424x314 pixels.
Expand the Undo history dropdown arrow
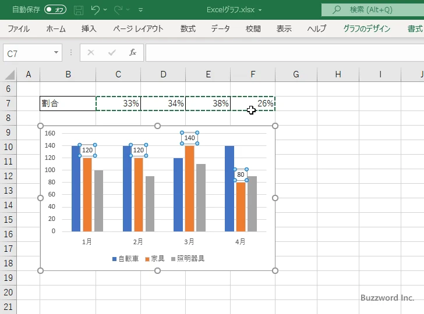coord(107,10)
